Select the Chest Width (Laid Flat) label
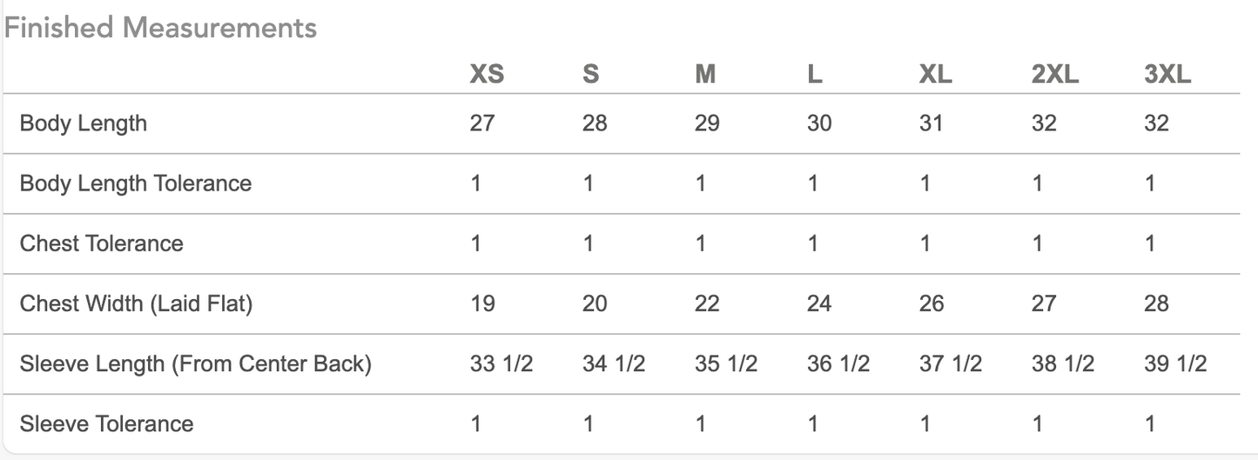Image resolution: width=1258 pixels, height=460 pixels. pos(137,303)
